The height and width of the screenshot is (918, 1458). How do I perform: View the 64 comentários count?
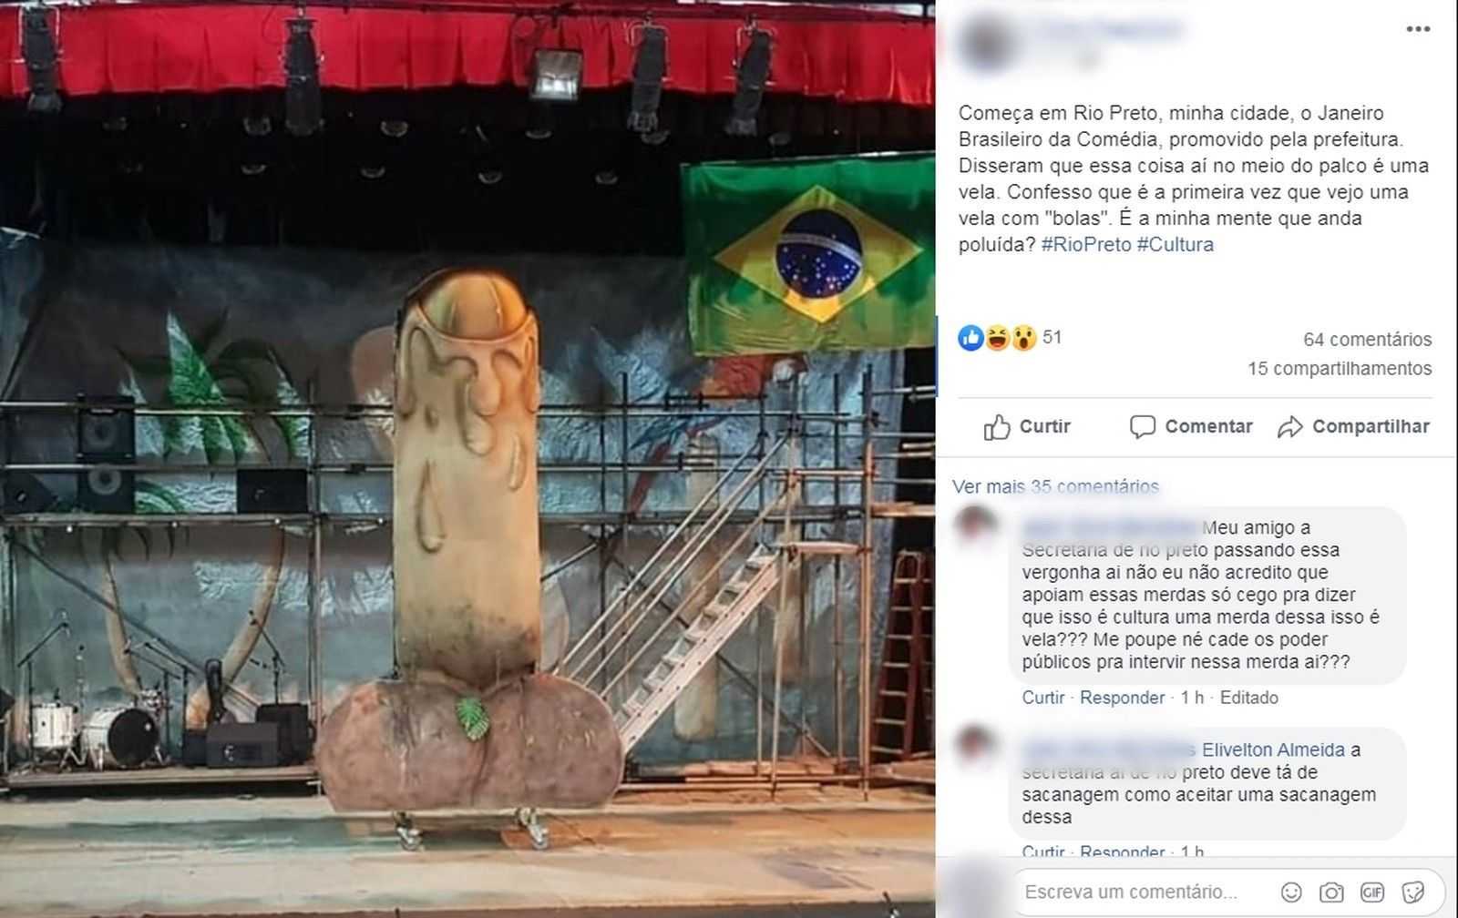[1367, 339]
